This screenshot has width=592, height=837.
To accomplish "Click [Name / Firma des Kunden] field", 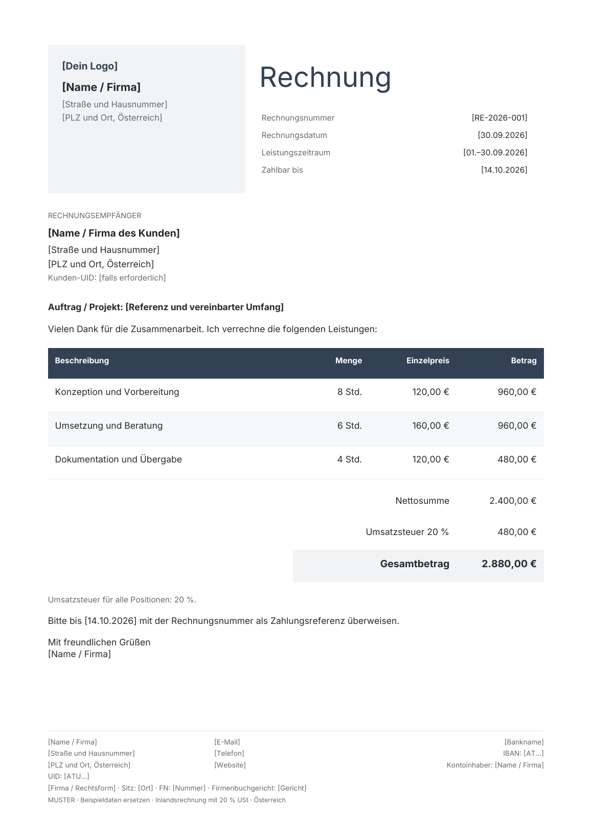I will 114,234.
